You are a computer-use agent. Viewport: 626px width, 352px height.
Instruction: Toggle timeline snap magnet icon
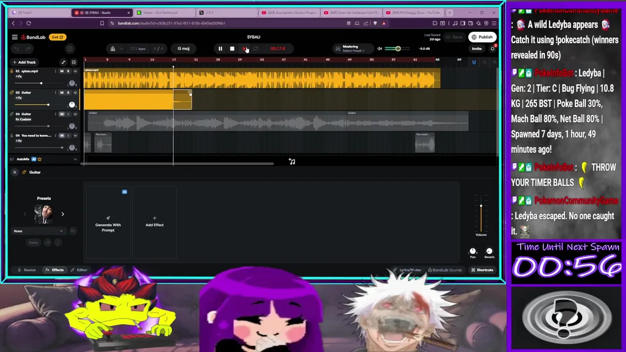pos(473,62)
